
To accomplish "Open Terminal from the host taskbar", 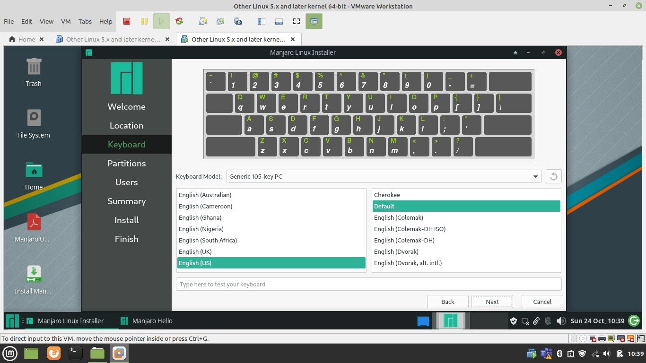I will (76, 353).
